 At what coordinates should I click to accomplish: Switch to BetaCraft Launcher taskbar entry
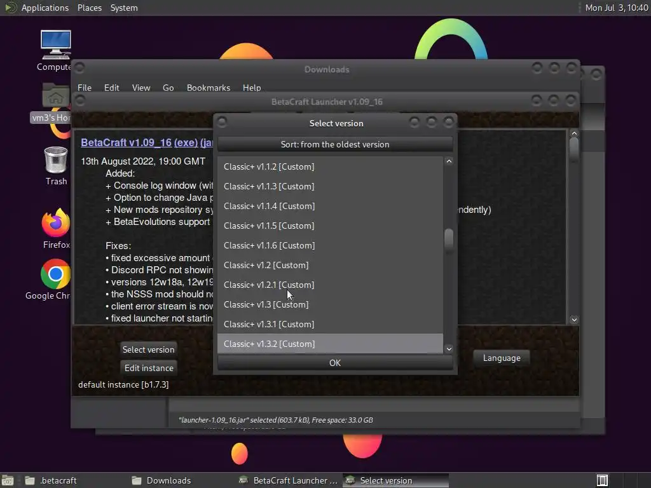click(x=289, y=480)
